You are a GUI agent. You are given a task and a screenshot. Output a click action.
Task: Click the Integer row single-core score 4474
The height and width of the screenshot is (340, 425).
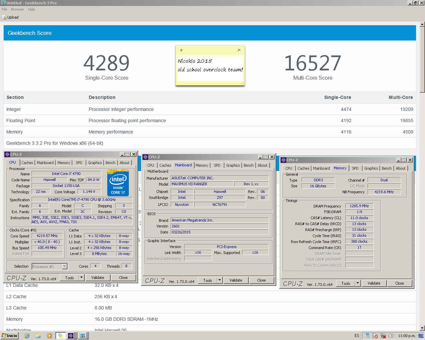346,109
